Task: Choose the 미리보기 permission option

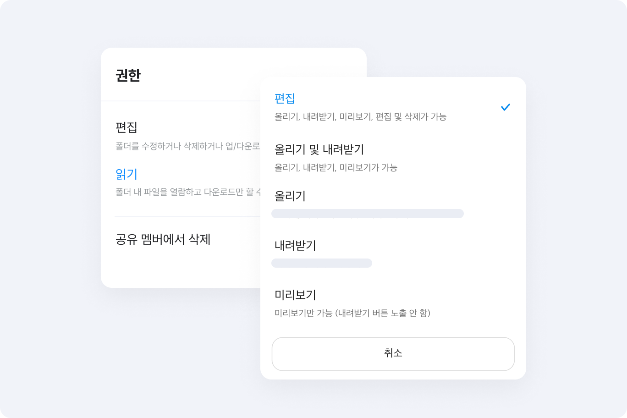Action: 295,295
